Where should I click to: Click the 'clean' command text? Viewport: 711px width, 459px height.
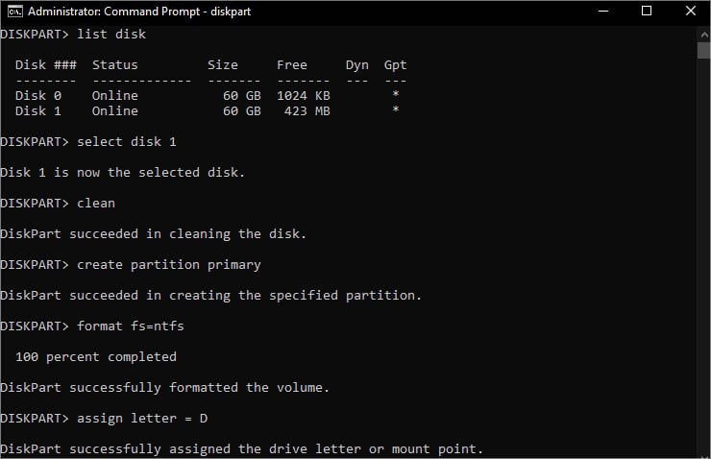tap(96, 204)
